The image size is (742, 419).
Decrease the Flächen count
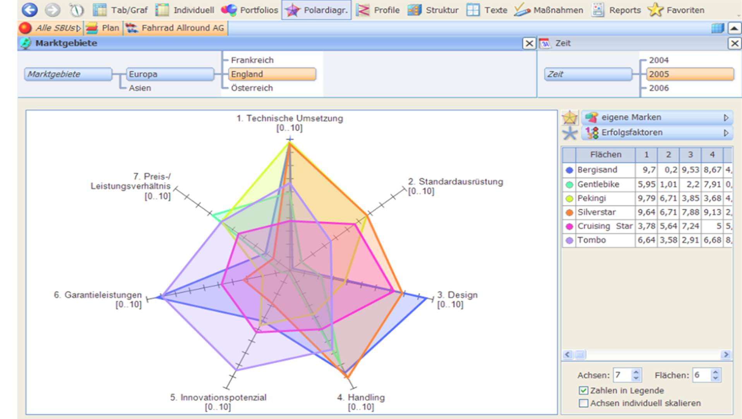(x=716, y=378)
